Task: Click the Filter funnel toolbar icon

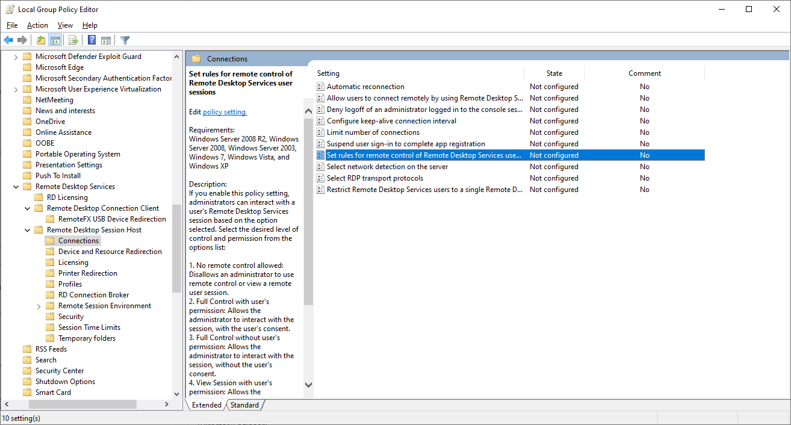Action: point(125,40)
